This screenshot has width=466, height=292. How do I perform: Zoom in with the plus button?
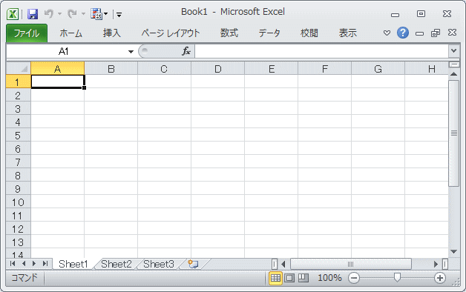point(440,278)
